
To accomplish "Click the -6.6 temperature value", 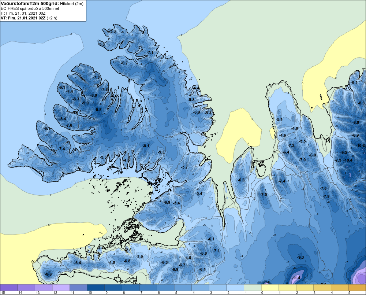I will click(241, 180).
